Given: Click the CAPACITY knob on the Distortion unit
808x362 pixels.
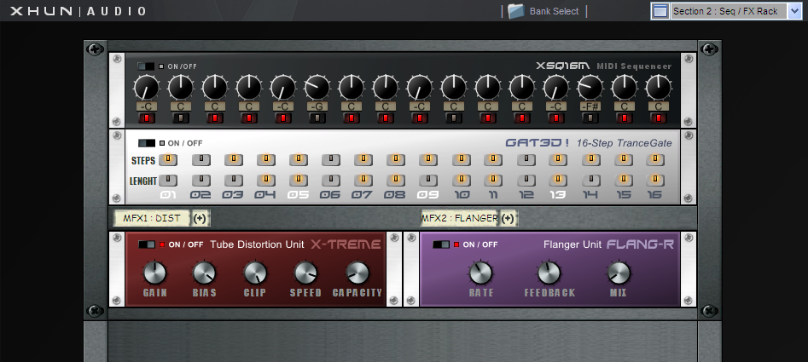Looking at the screenshot, I should click(x=357, y=273).
